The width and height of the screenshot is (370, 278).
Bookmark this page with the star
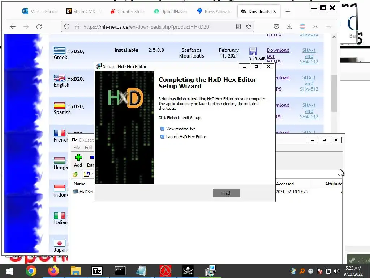(x=249, y=26)
